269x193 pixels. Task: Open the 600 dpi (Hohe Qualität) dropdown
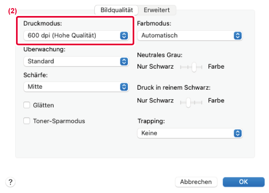76,36
